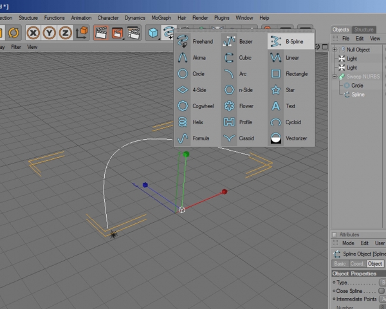Viewport: 386px width, 309px height.
Task: Open Objects manager View menu
Action: tap(375, 39)
